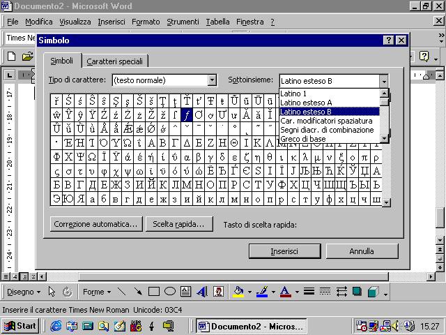
Task: Select the Simboli tab
Action: click(62, 61)
